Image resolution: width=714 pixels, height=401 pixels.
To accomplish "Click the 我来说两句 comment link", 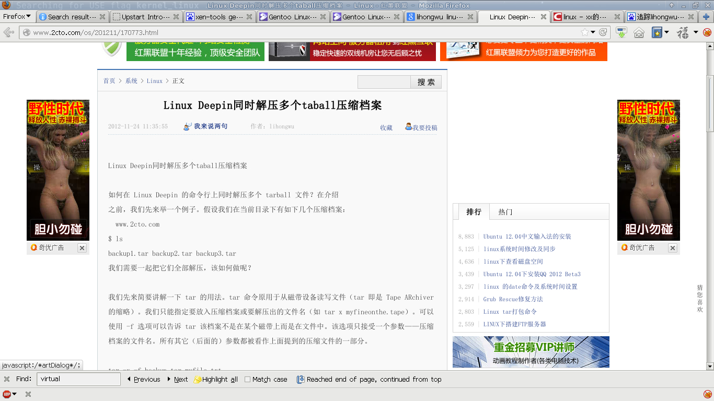I will (211, 126).
